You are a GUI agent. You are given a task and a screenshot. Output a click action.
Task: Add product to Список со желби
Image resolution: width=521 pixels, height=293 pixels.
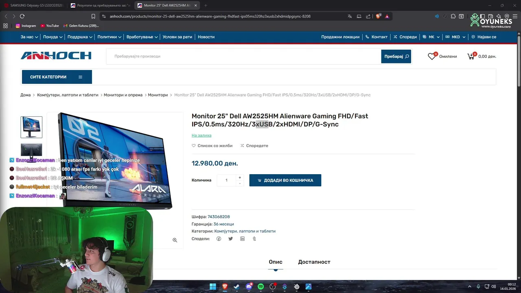(212, 146)
